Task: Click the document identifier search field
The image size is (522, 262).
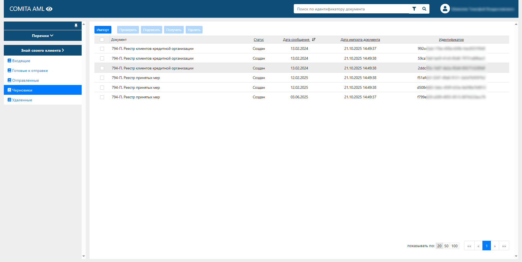Action: [351, 9]
